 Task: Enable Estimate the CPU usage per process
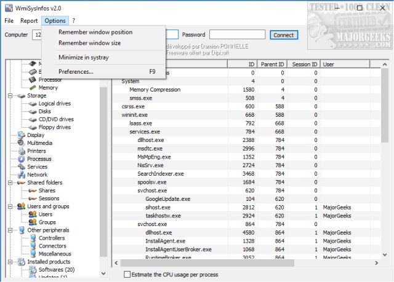(127, 274)
